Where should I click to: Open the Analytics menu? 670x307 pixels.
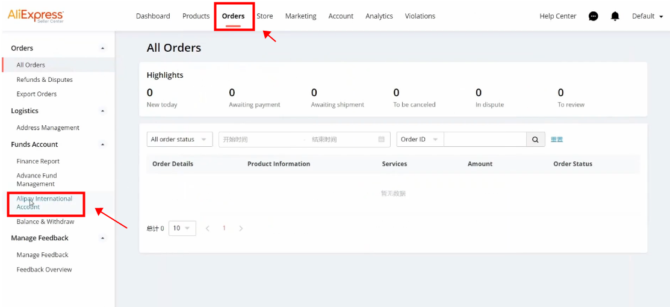pos(379,16)
